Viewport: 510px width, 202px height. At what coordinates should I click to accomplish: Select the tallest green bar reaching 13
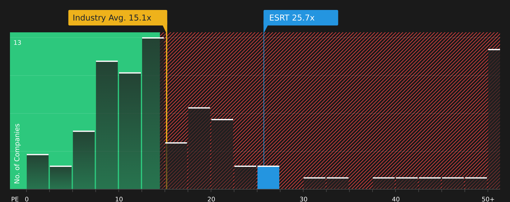[153, 113]
